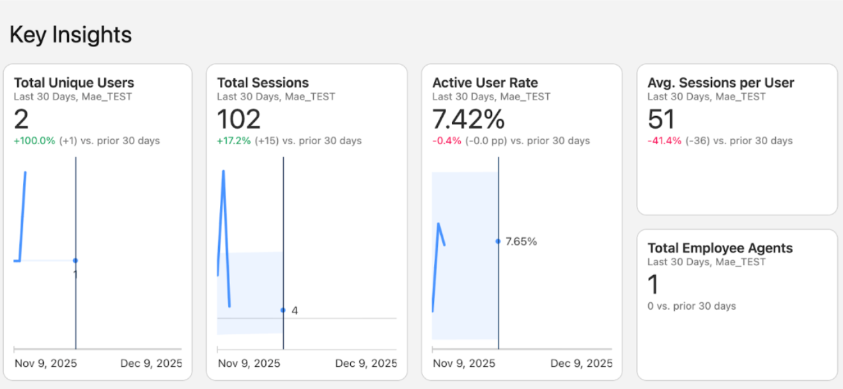Click the Total Sessions data point labeled 4
843x389 pixels.
(283, 310)
